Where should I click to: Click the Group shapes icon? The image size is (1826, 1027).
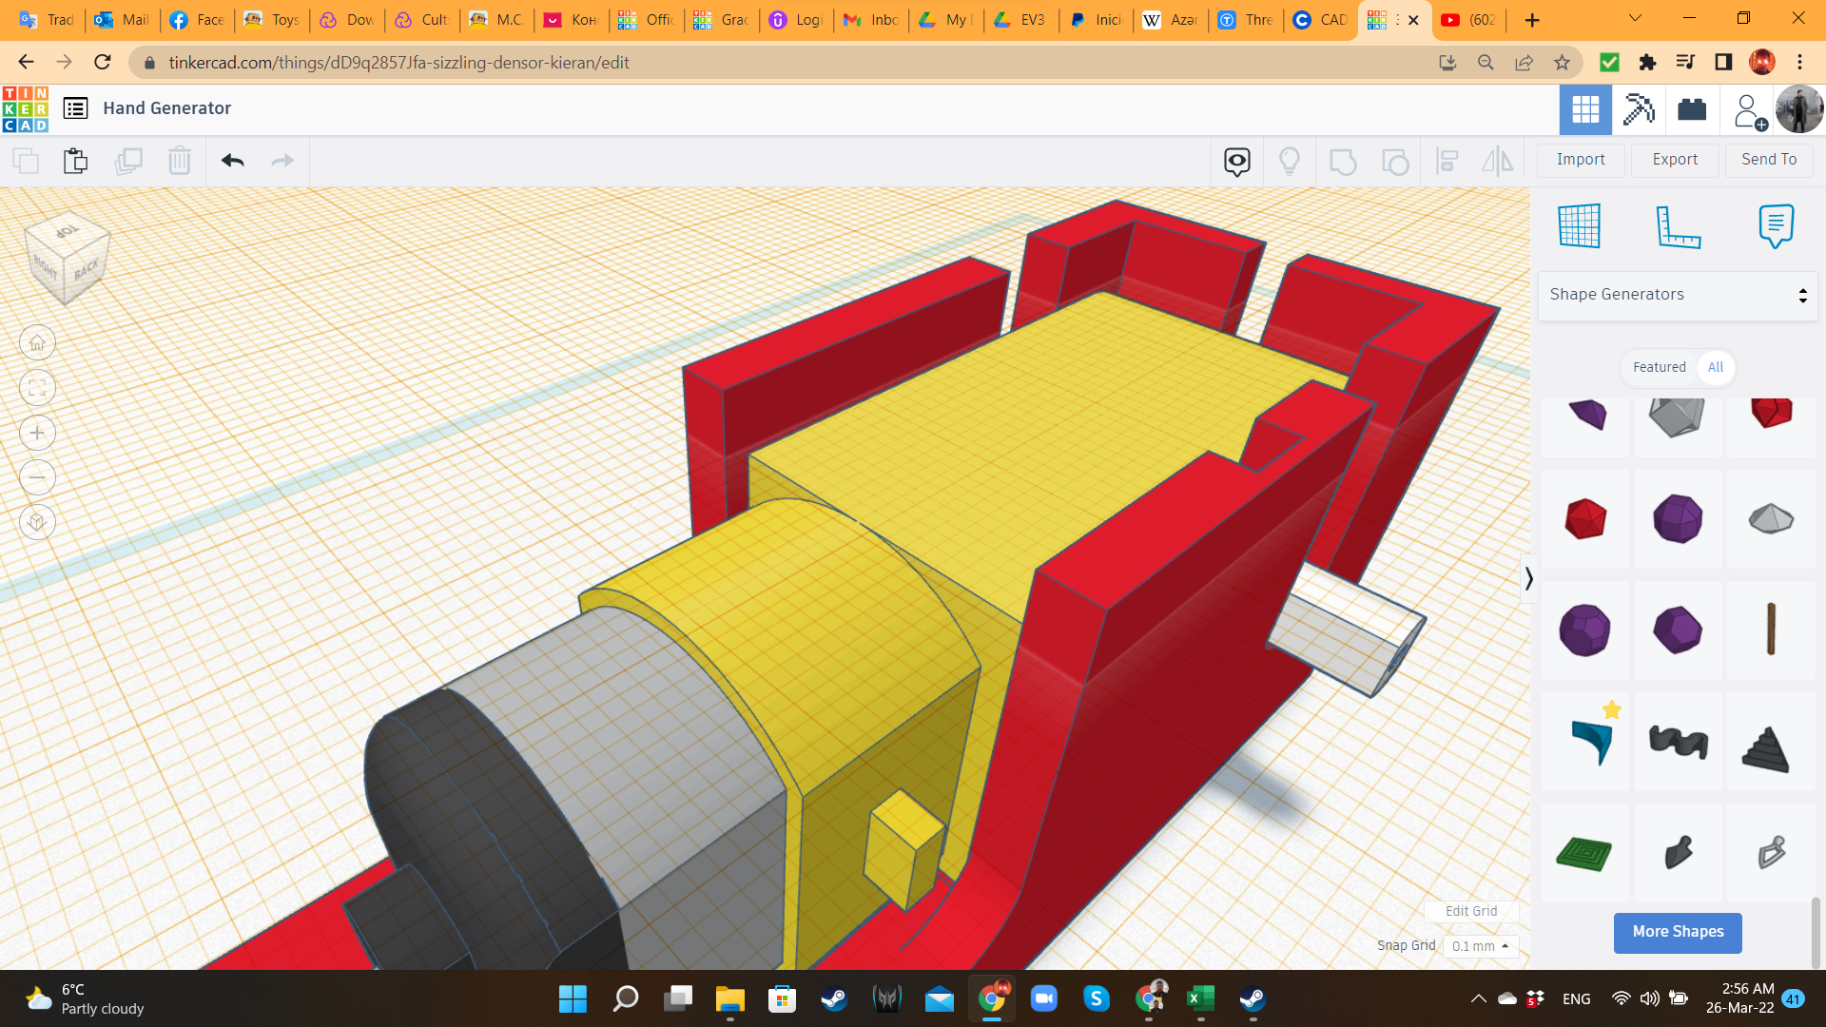point(1342,161)
